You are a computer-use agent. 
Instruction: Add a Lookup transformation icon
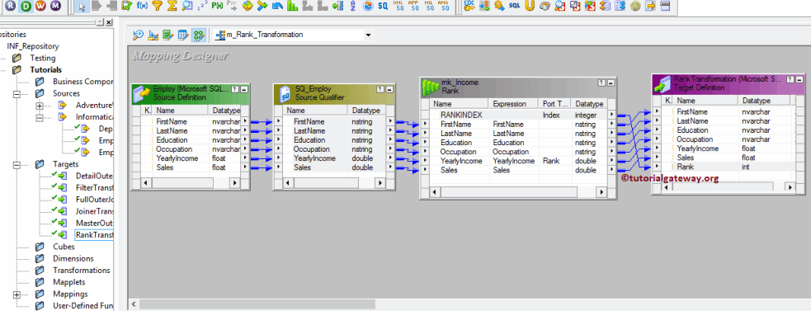(187, 7)
